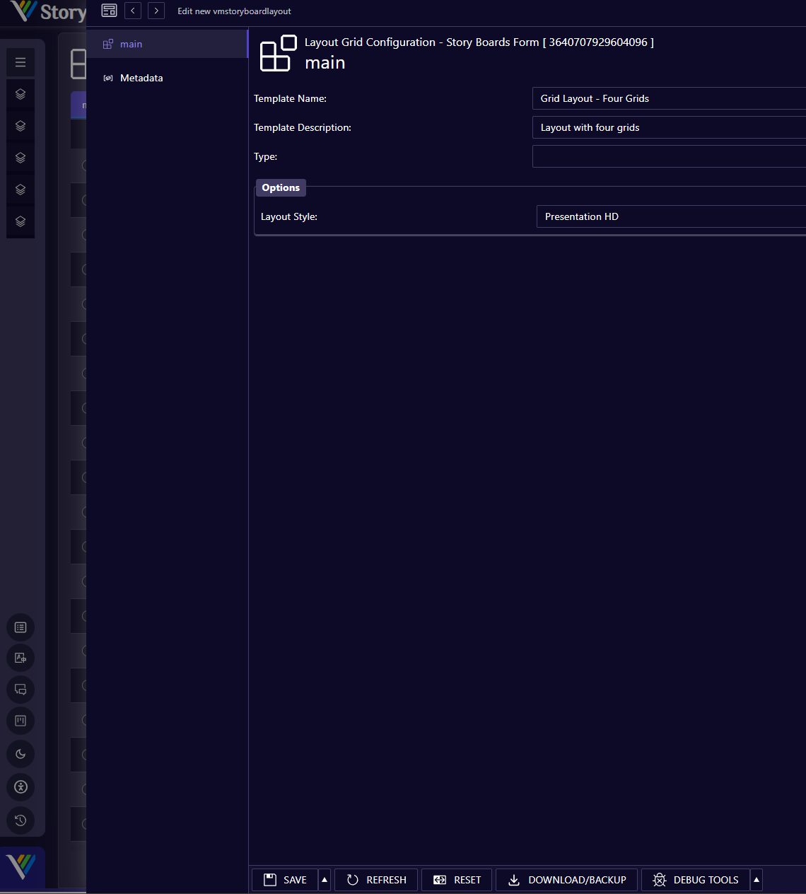Navigate forward with the right arrow

click(156, 11)
